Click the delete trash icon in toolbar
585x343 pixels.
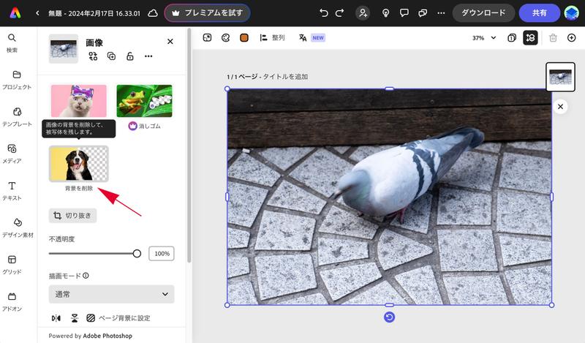point(553,37)
